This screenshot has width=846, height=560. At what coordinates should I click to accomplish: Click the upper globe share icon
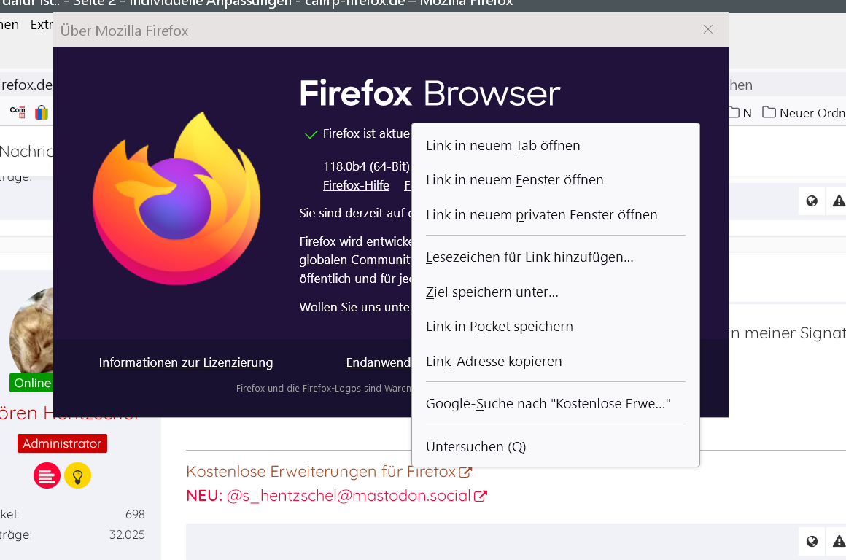[x=812, y=201]
